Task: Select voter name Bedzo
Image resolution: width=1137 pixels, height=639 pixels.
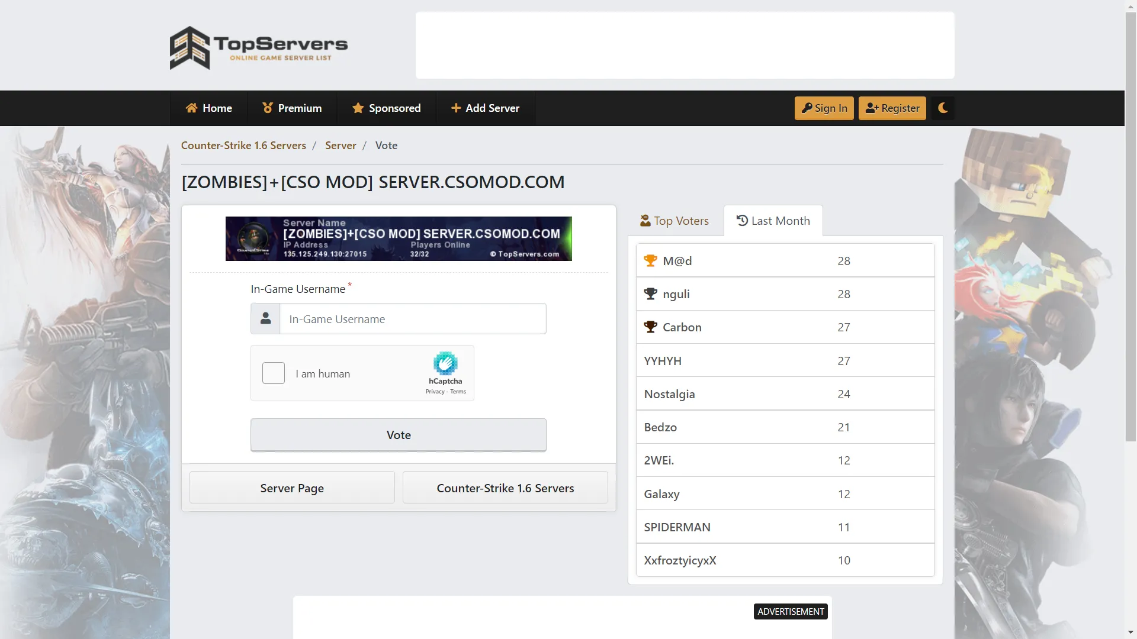Action: click(x=660, y=427)
